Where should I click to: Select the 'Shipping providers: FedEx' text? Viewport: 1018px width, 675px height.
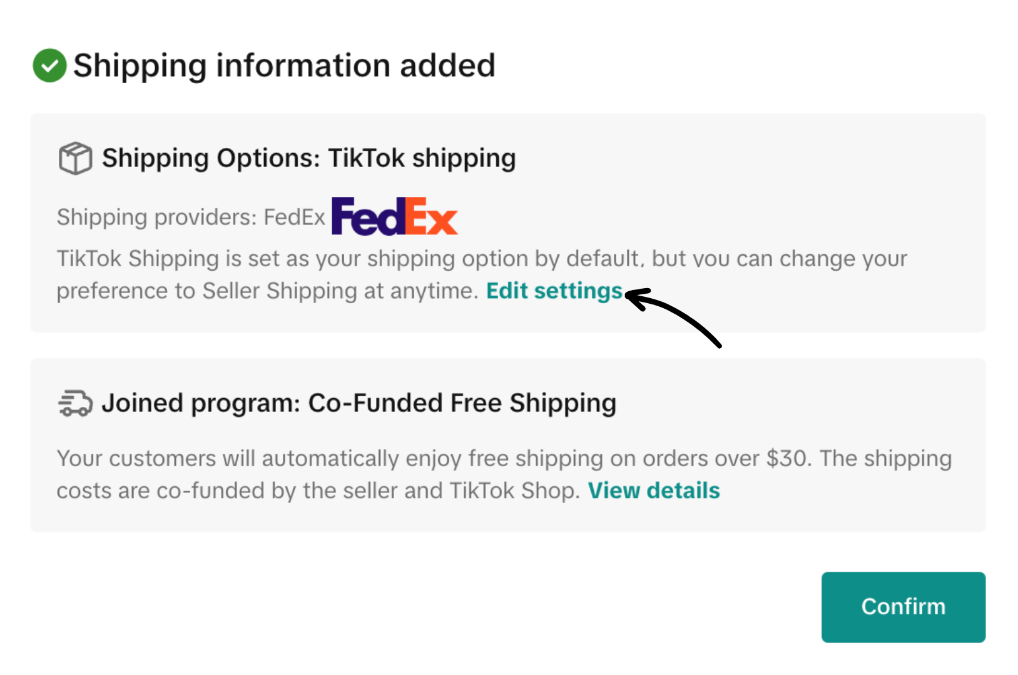(x=191, y=217)
